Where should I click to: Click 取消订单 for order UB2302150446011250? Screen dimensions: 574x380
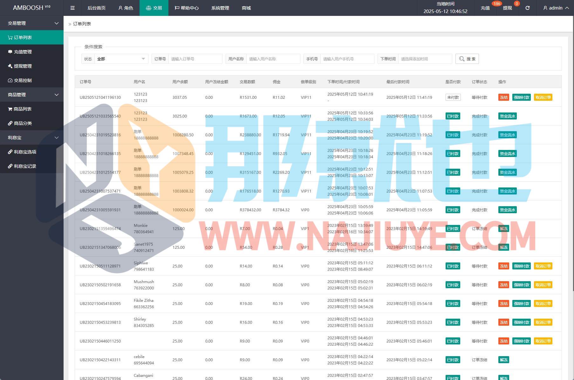pos(543,341)
